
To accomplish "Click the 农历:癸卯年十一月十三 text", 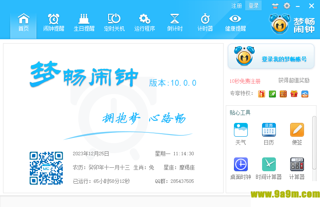I will (x=101, y=167).
